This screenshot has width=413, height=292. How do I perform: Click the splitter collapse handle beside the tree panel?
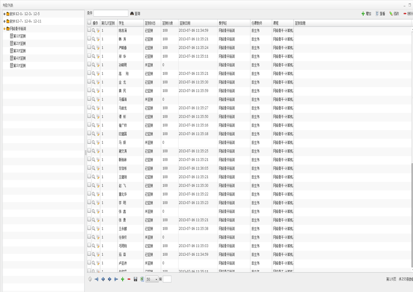click(x=86, y=152)
